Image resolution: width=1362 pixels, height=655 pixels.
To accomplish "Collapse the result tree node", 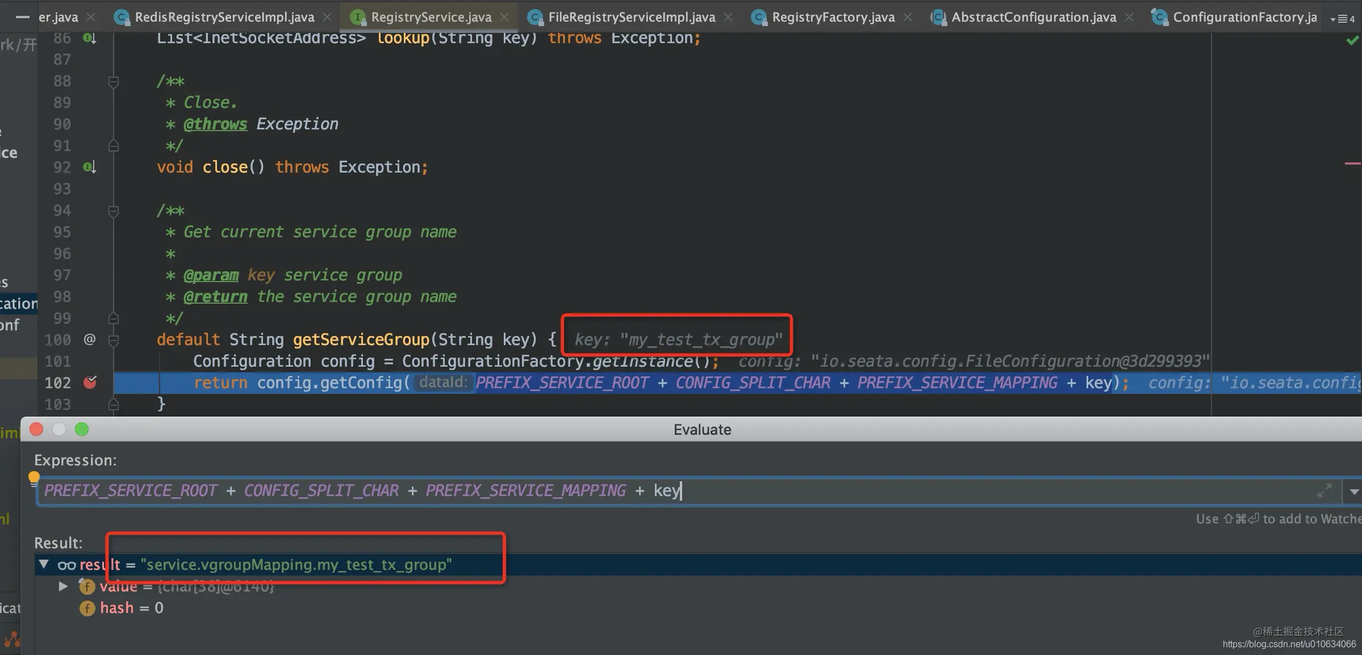I will tap(44, 564).
